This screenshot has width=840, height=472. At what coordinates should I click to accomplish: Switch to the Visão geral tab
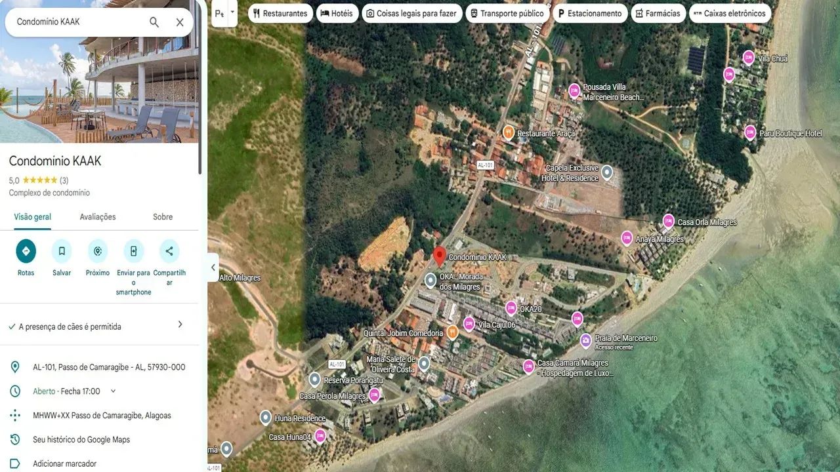point(33,217)
